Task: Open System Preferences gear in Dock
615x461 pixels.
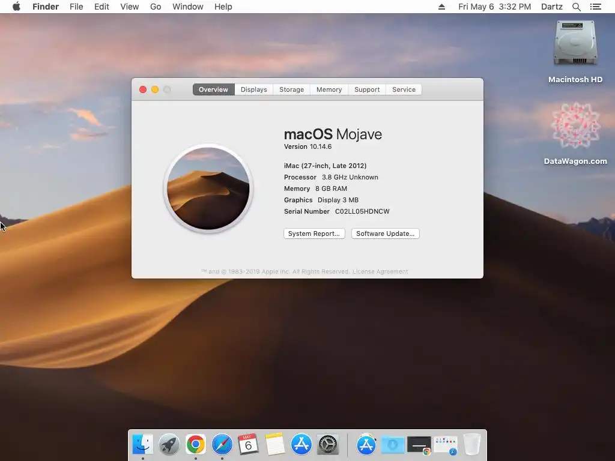Action: coord(327,444)
